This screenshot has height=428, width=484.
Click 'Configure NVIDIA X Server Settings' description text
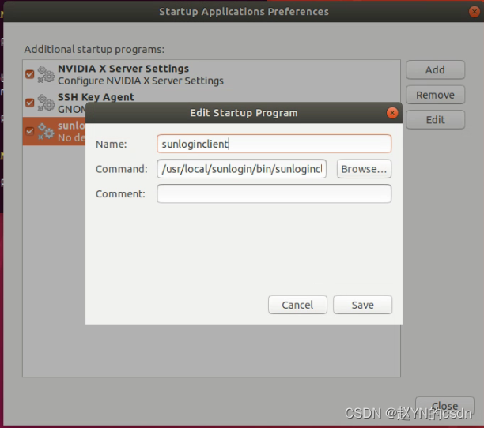pos(141,81)
